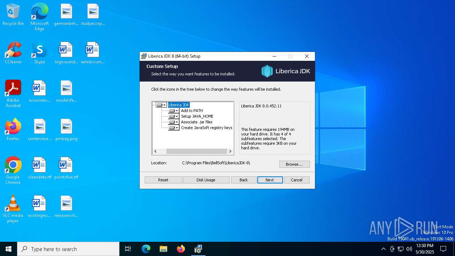The image size is (455, 256).
Task: Select the studyaccep image file icon
Action: point(93,15)
